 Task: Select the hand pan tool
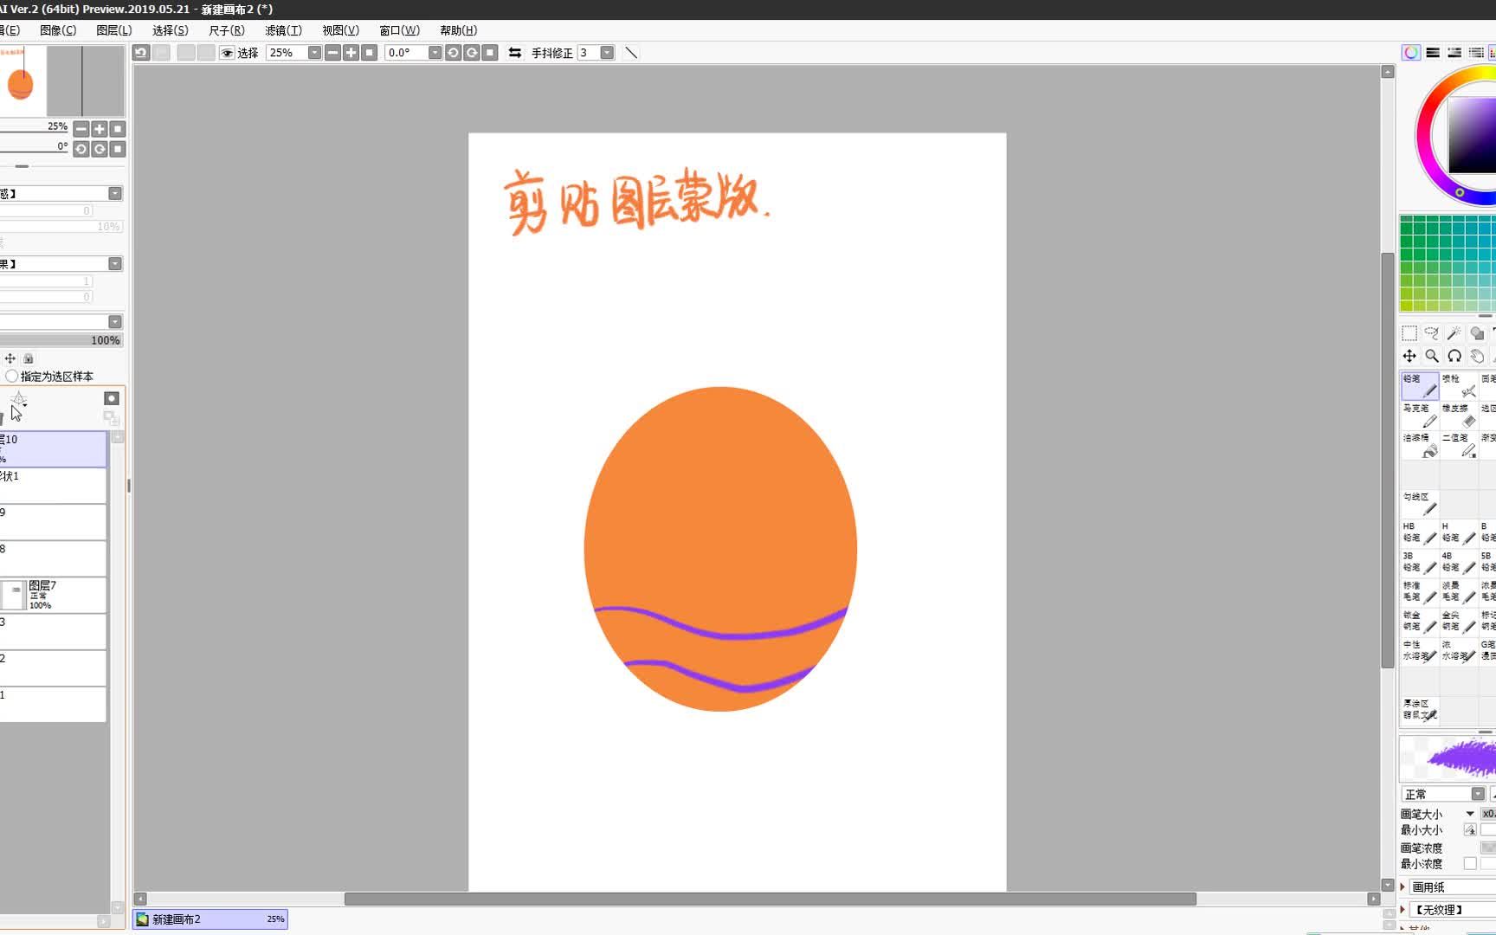(x=1477, y=356)
